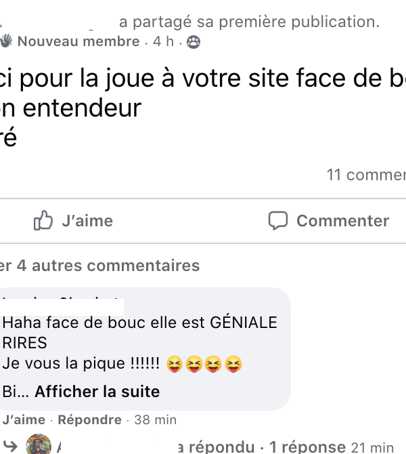Click the thumbs-up icon on the post
The width and height of the screenshot is (406, 454).
coord(43,221)
